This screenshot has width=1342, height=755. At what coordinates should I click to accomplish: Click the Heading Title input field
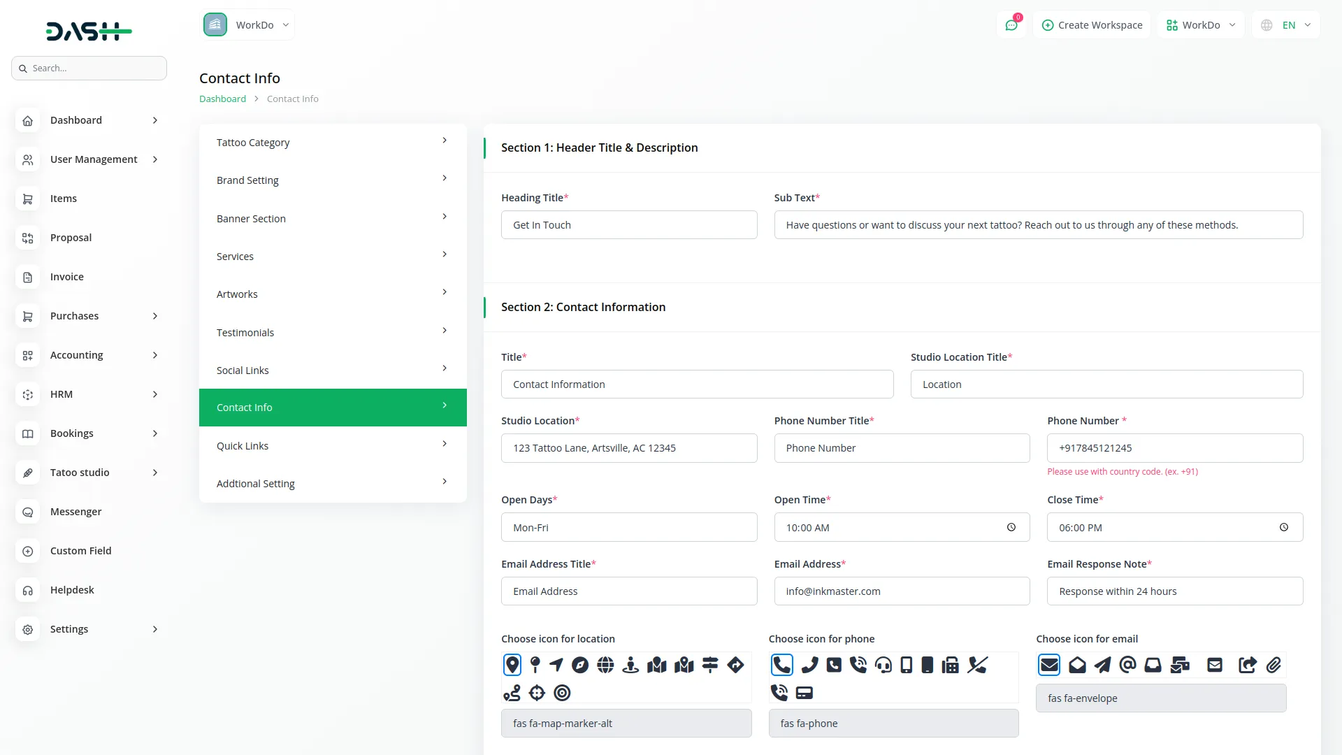click(629, 225)
